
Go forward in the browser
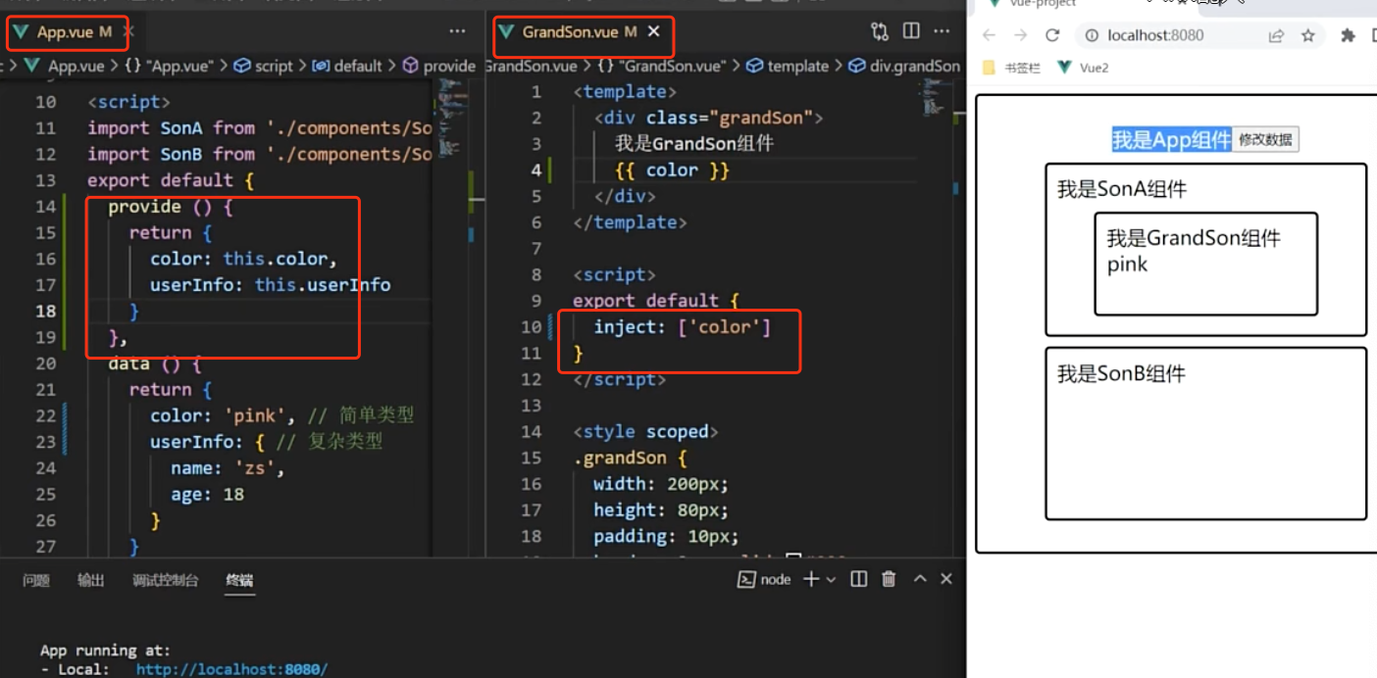click(x=1021, y=35)
